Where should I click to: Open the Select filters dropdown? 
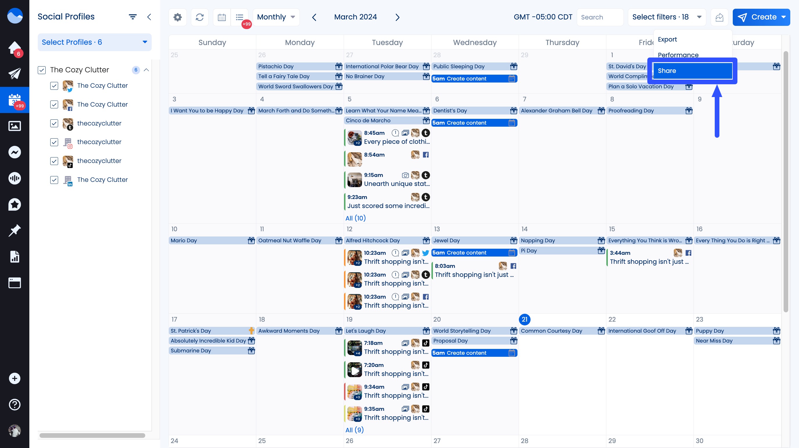(x=666, y=17)
